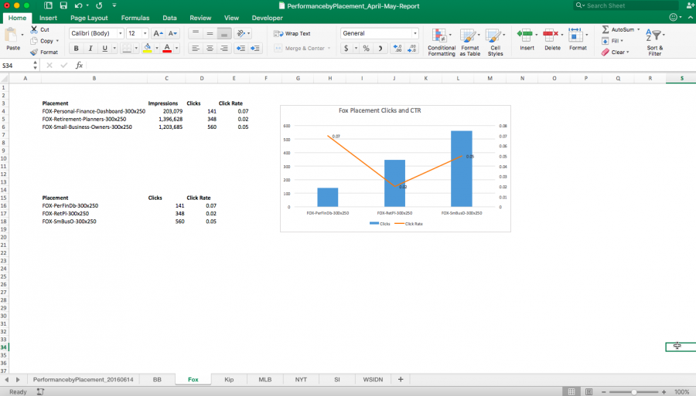Click the Redo arrow
This screenshot has height=396, width=696.
[99, 5]
